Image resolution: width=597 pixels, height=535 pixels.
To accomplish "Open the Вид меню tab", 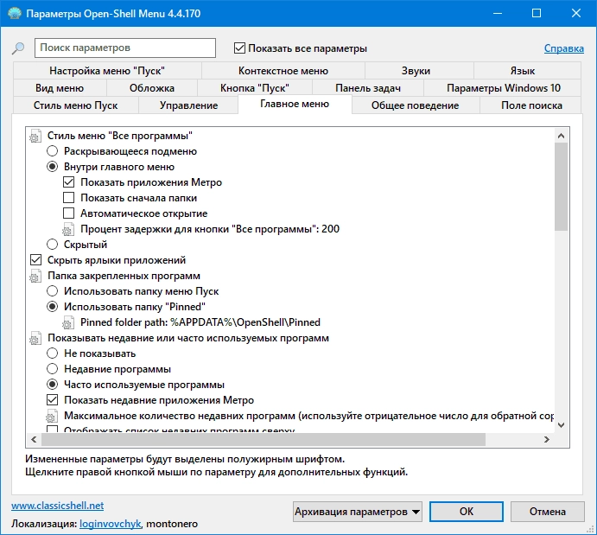I will pyautogui.click(x=60, y=88).
